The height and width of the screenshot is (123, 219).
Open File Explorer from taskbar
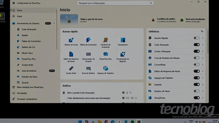[x=100, y=121]
